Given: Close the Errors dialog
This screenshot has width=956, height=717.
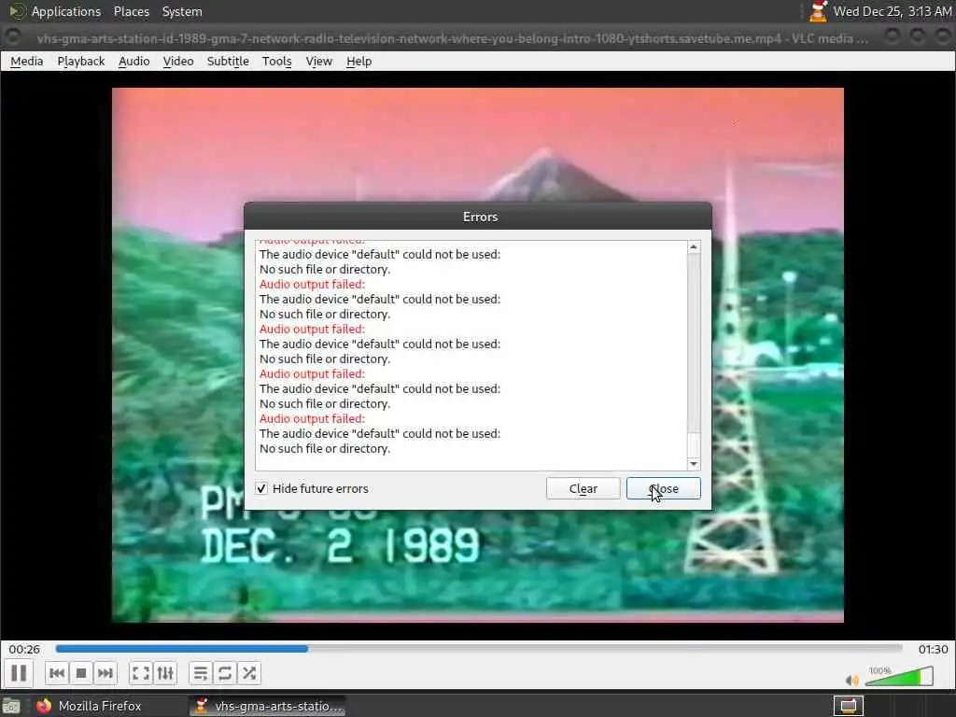Looking at the screenshot, I should tap(664, 488).
